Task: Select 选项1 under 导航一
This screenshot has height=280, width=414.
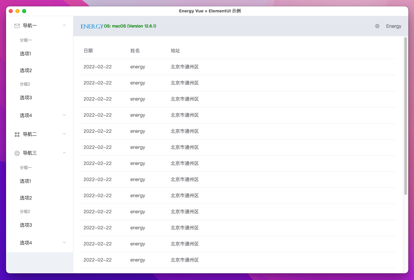Action: pos(25,54)
